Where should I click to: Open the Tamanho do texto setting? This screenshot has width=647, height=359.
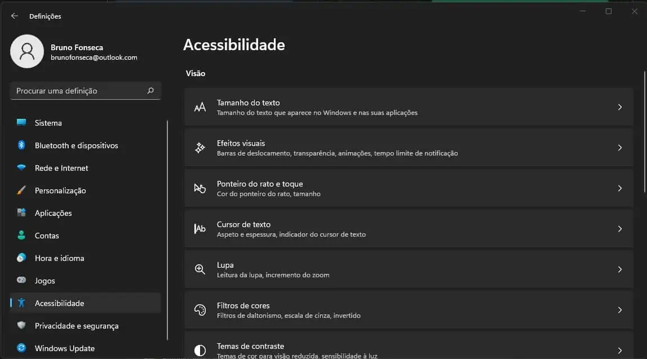tap(409, 107)
